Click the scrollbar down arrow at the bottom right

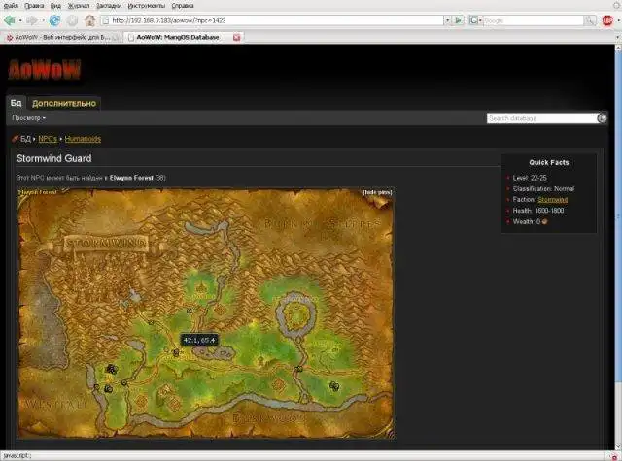(618, 446)
